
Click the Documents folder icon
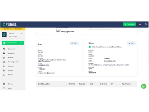(x=4, y=49)
